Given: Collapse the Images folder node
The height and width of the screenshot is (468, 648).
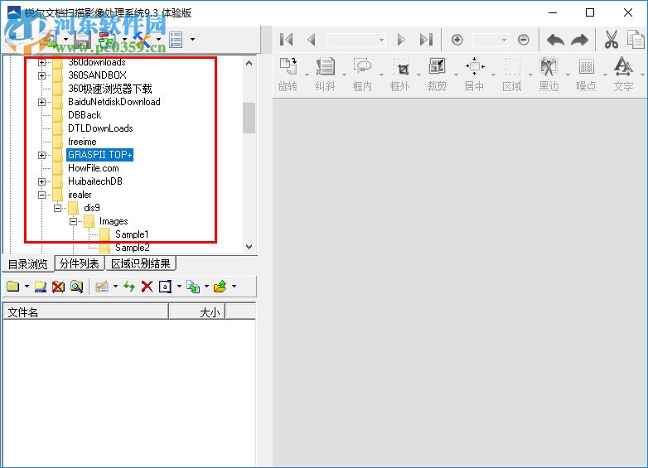Looking at the screenshot, I should click(73, 221).
